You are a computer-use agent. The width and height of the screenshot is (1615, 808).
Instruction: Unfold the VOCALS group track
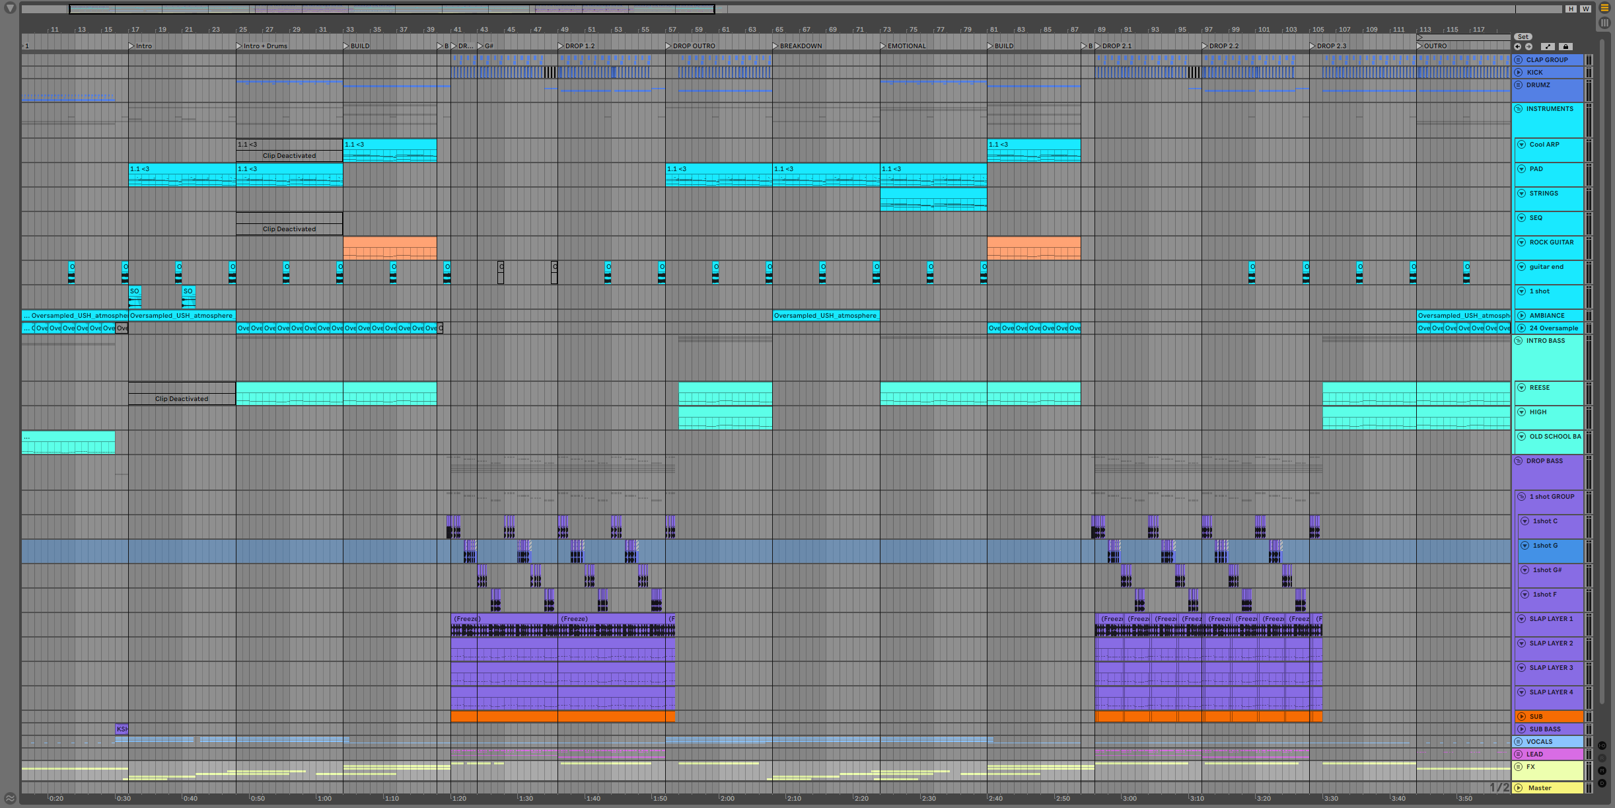(x=1519, y=742)
